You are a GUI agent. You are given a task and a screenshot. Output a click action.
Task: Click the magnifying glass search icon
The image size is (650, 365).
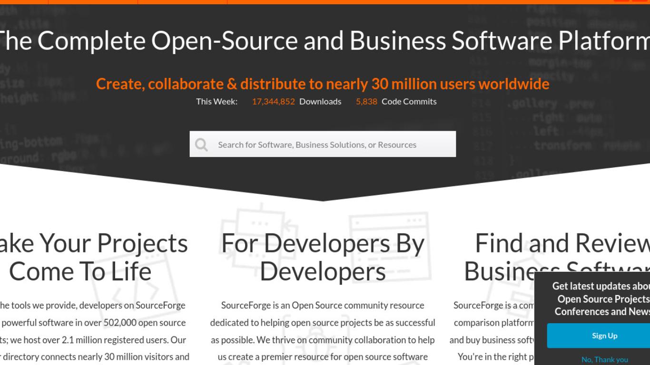pyautogui.click(x=201, y=144)
